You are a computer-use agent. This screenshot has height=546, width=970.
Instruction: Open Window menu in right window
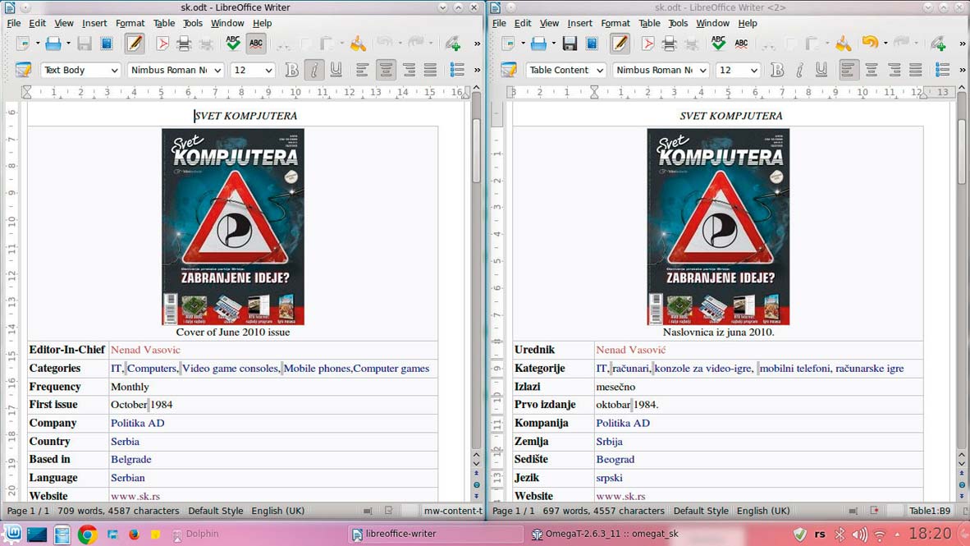712,23
